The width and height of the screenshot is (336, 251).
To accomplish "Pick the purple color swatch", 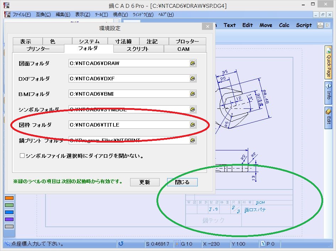I will 9,219.
